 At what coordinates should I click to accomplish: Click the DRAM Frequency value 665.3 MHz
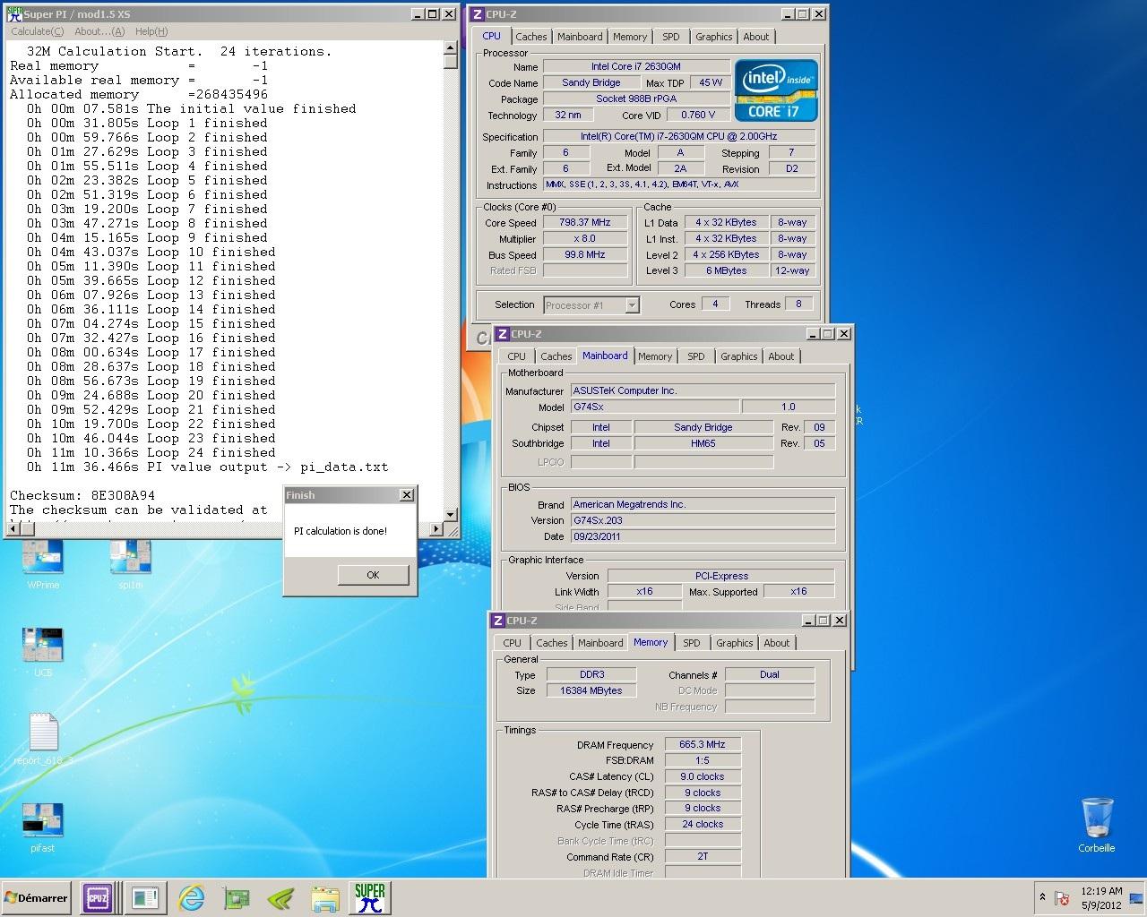tap(703, 744)
